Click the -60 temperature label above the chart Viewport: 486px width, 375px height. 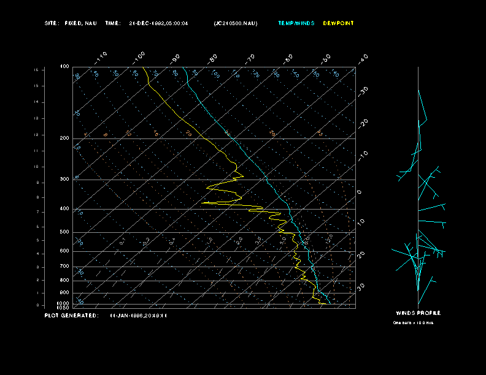pyautogui.click(x=288, y=59)
